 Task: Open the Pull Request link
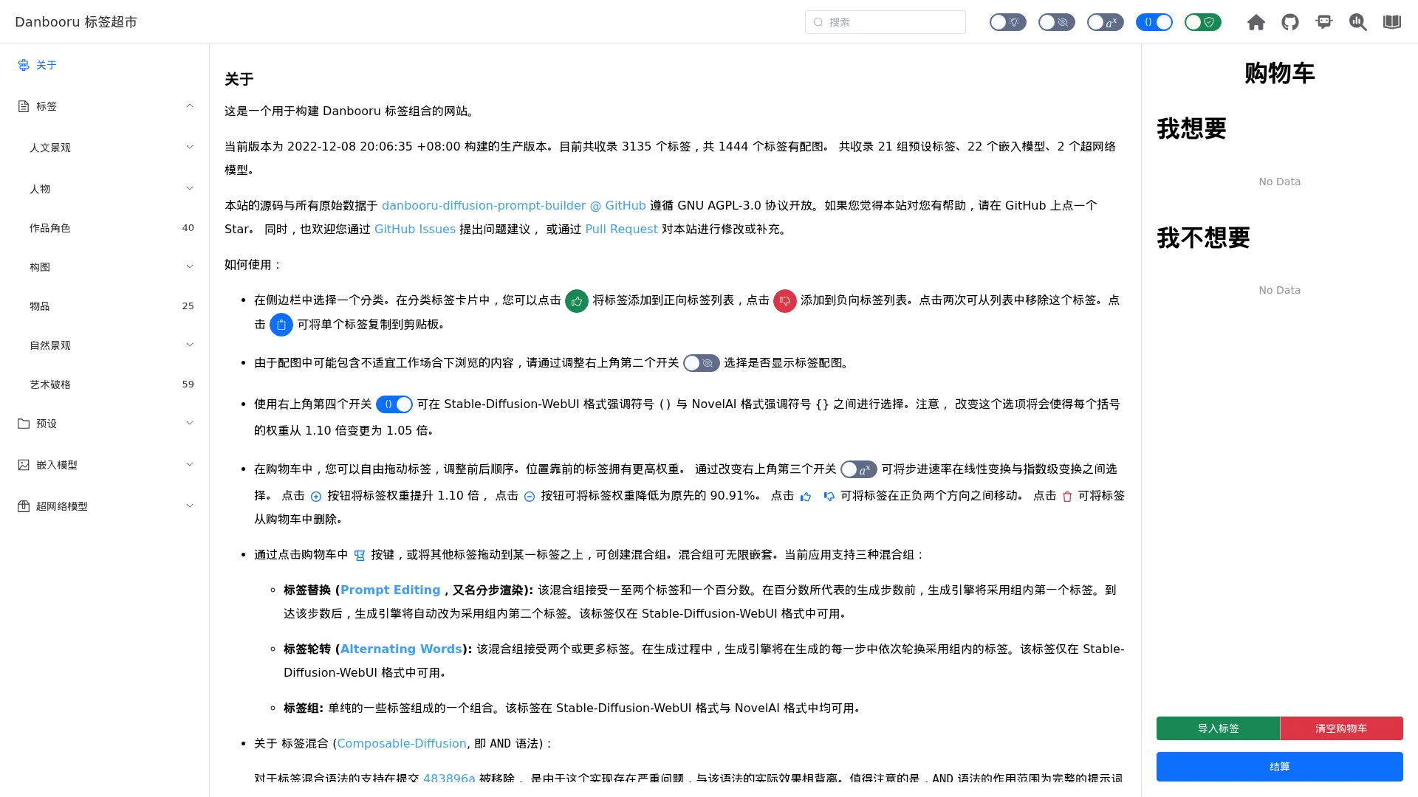[x=621, y=230]
